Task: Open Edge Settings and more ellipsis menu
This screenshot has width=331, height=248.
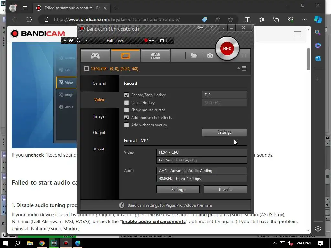Action: pos(304,19)
